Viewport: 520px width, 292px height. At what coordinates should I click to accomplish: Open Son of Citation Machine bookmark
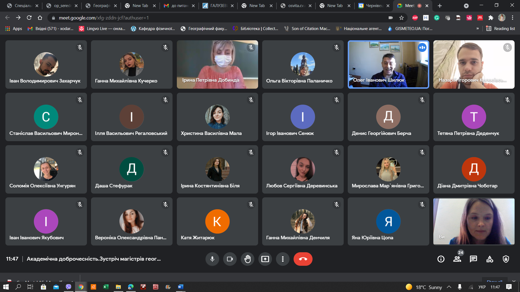tap(307, 28)
